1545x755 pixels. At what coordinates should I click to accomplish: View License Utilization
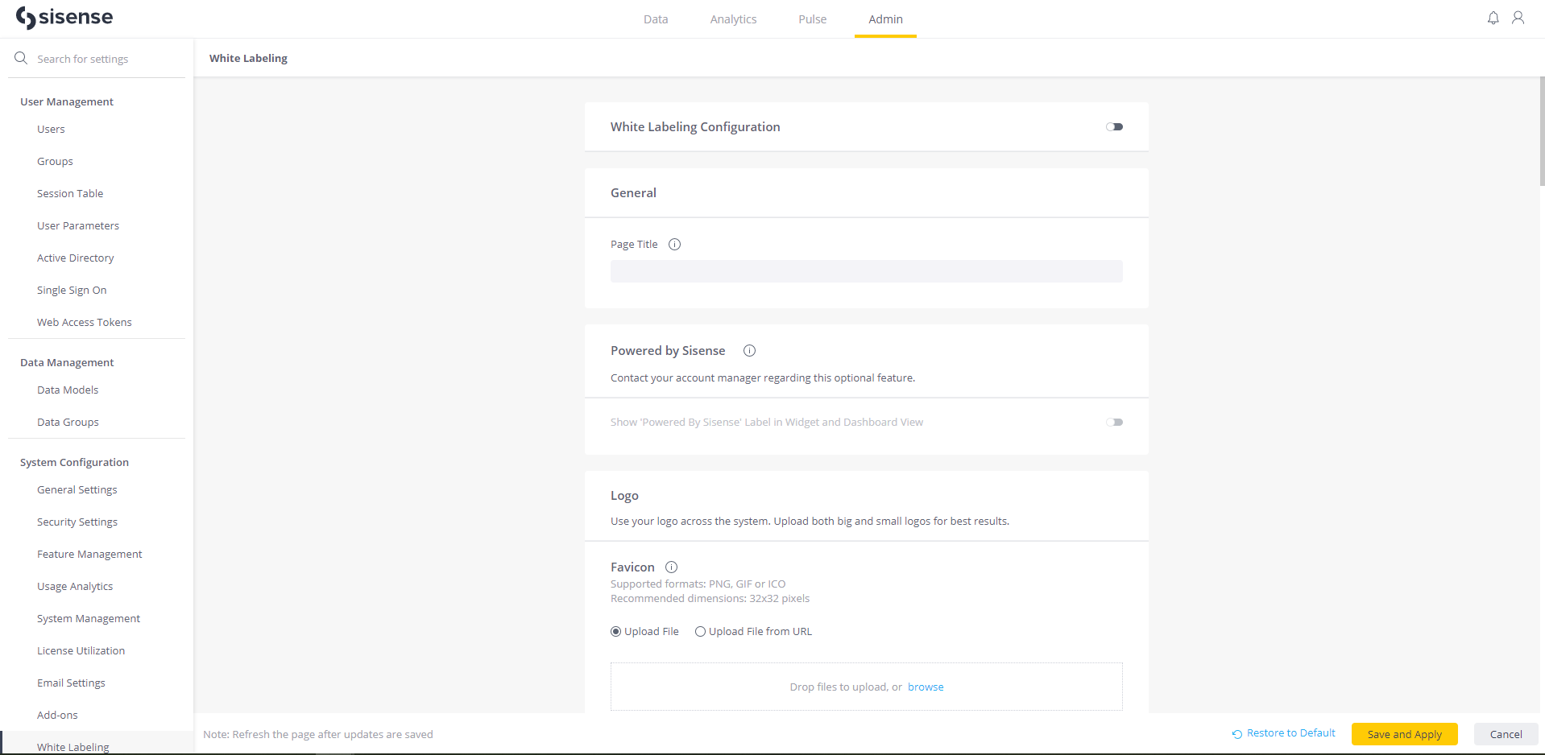click(x=81, y=651)
